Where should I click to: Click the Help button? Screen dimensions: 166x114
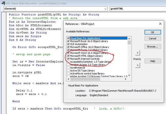coord(153,61)
